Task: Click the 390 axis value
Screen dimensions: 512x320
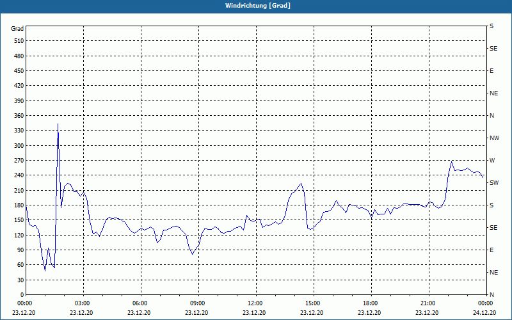Action: (x=19, y=101)
